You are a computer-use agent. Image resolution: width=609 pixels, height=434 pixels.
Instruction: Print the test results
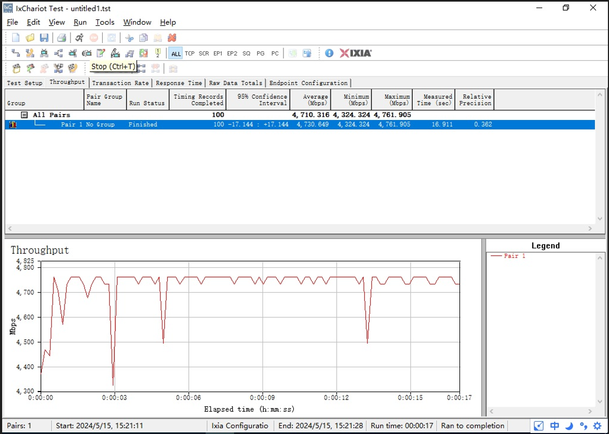pyautogui.click(x=61, y=38)
